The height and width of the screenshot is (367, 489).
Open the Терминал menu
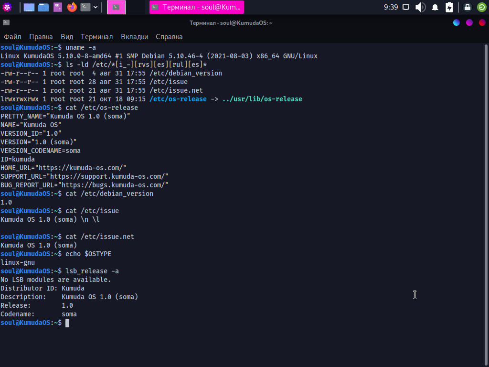click(x=96, y=37)
